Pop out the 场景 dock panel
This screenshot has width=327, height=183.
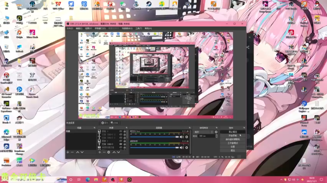coord(94,128)
